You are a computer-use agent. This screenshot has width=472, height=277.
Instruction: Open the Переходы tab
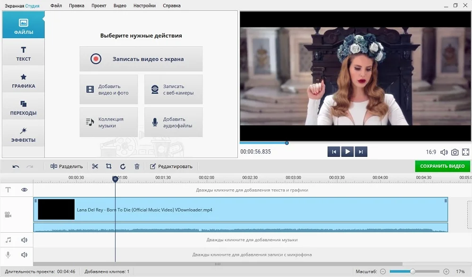[x=23, y=108]
